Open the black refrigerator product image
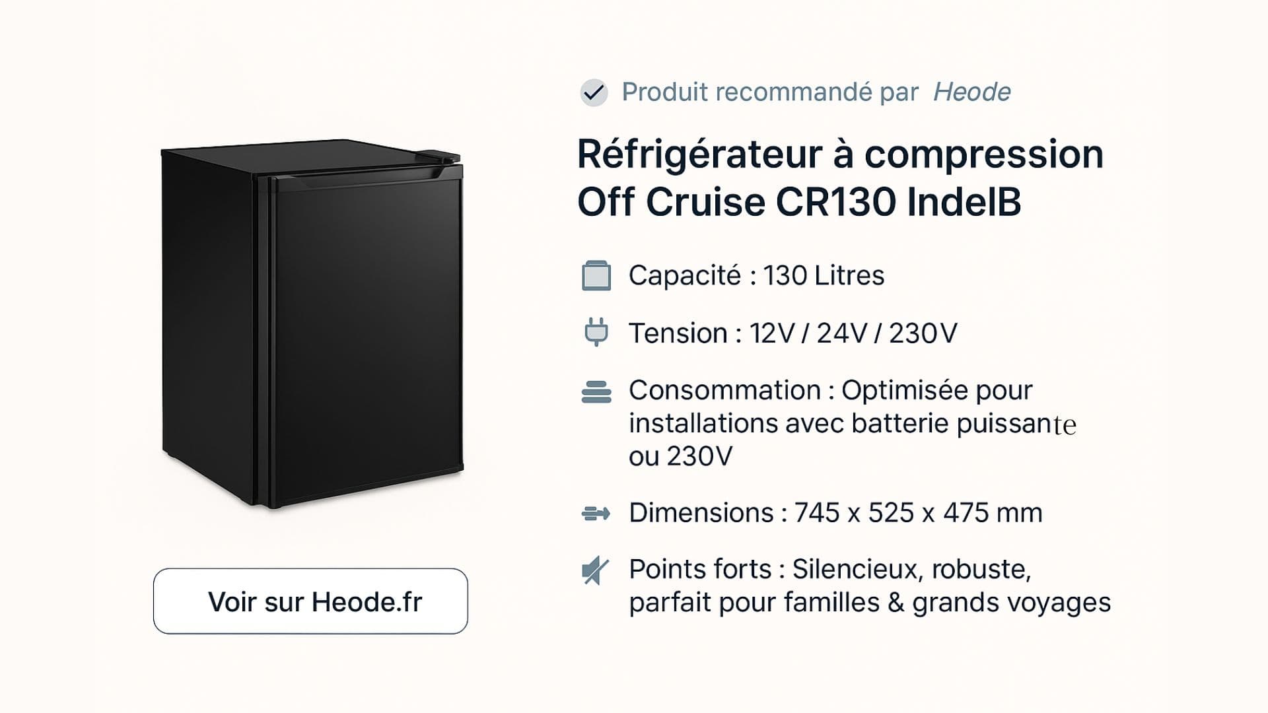Screen dimensions: 1268x713 [312, 325]
